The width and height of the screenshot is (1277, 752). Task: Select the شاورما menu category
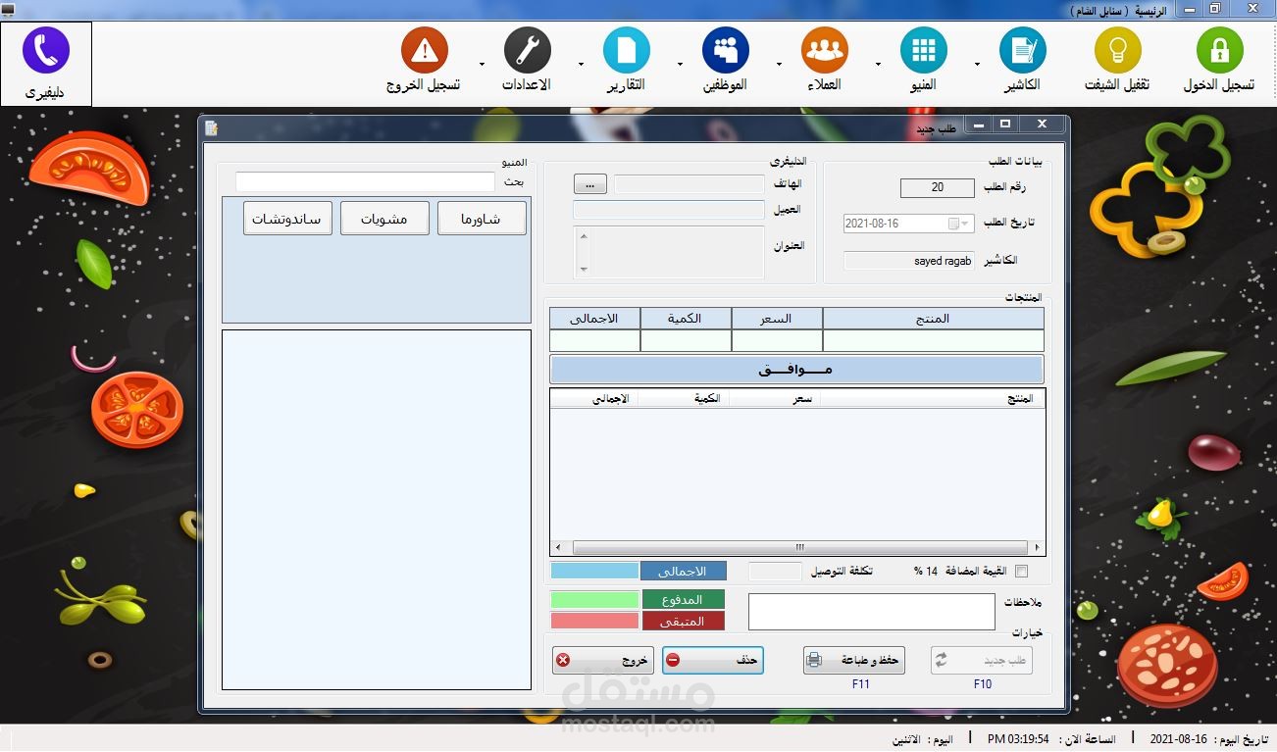pos(482,219)
